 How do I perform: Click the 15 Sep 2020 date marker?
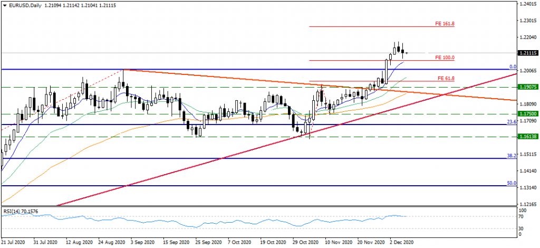pyautogui.click(x=175, y=243)
